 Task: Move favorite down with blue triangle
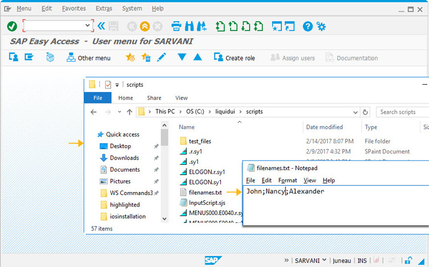(x=182, y=57)
